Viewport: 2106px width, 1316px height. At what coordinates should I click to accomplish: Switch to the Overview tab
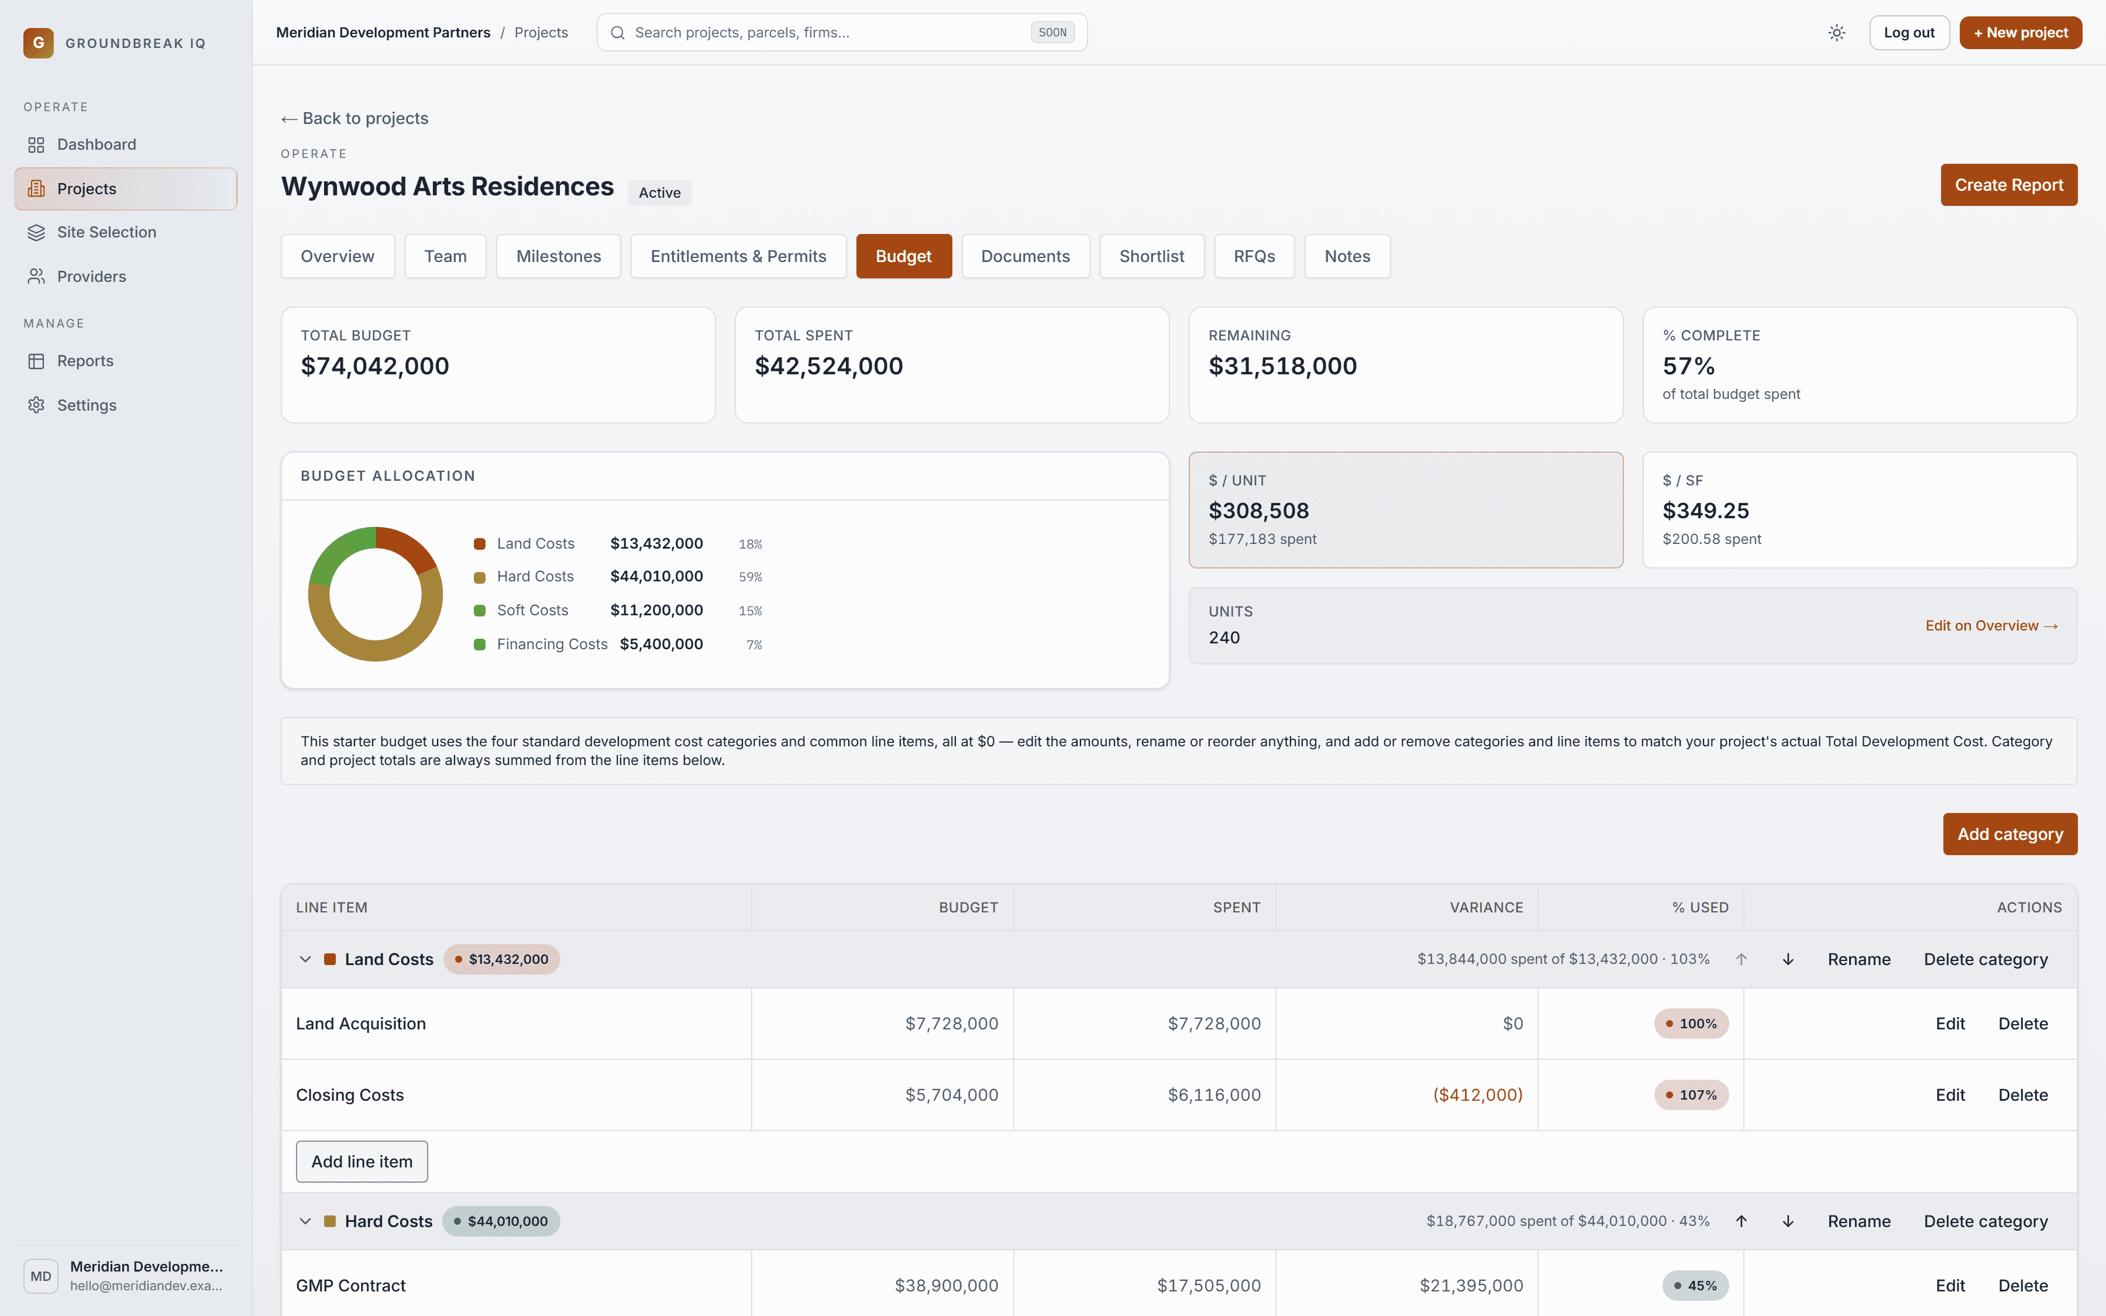(338, 257)
